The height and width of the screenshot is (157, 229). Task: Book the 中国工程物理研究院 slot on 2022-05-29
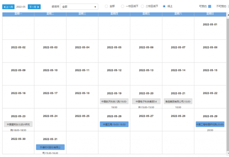(x=210, y=124)
